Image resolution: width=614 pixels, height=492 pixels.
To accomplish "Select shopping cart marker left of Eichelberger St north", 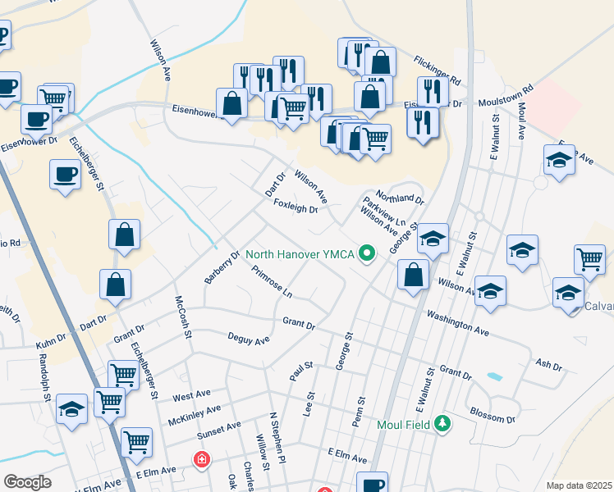I will [x=53, y=102].
